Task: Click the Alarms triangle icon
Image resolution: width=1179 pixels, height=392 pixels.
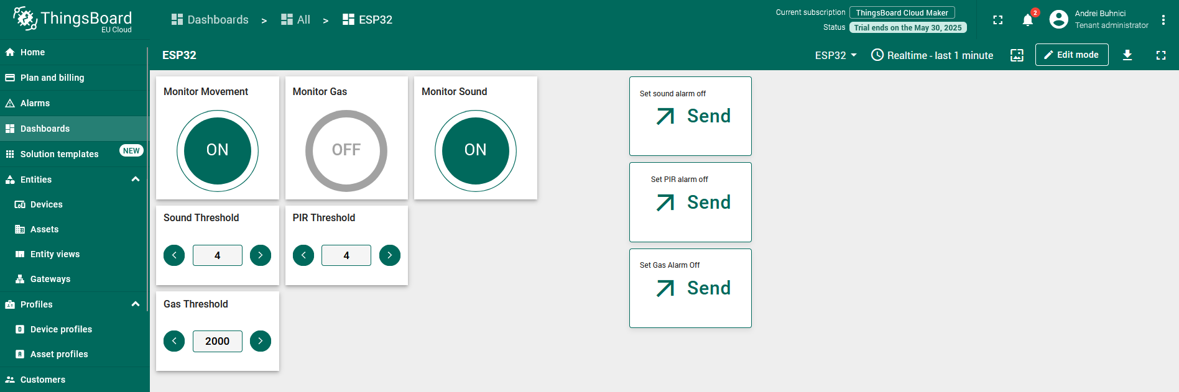Action: [x=10, y=103]
